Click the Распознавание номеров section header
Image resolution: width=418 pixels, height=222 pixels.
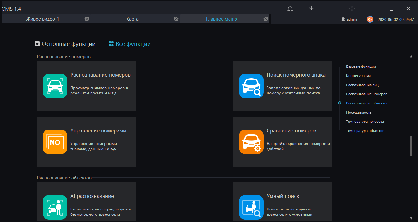[64, 57]
